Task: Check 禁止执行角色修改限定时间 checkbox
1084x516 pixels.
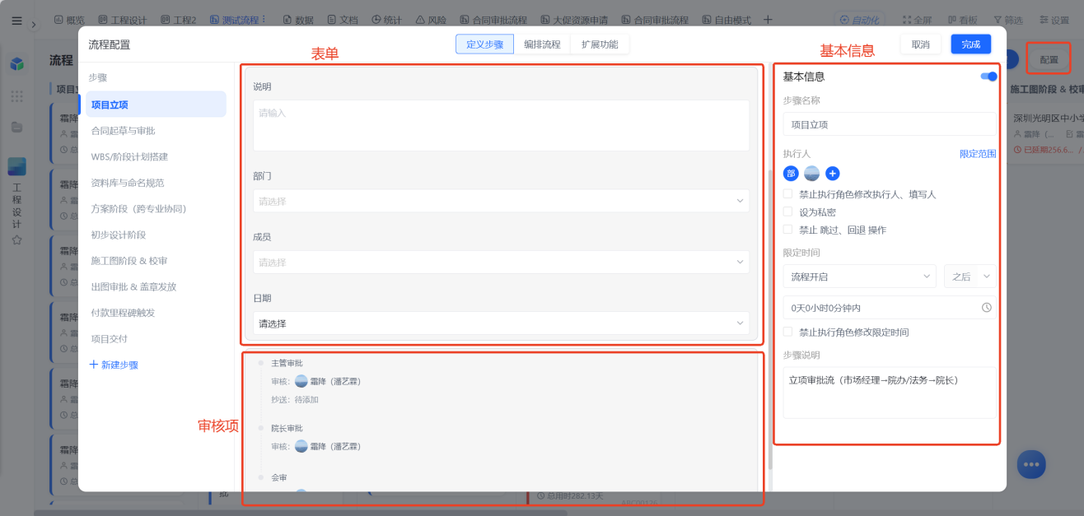Action: pyautogui.click(x=788, y=332)
